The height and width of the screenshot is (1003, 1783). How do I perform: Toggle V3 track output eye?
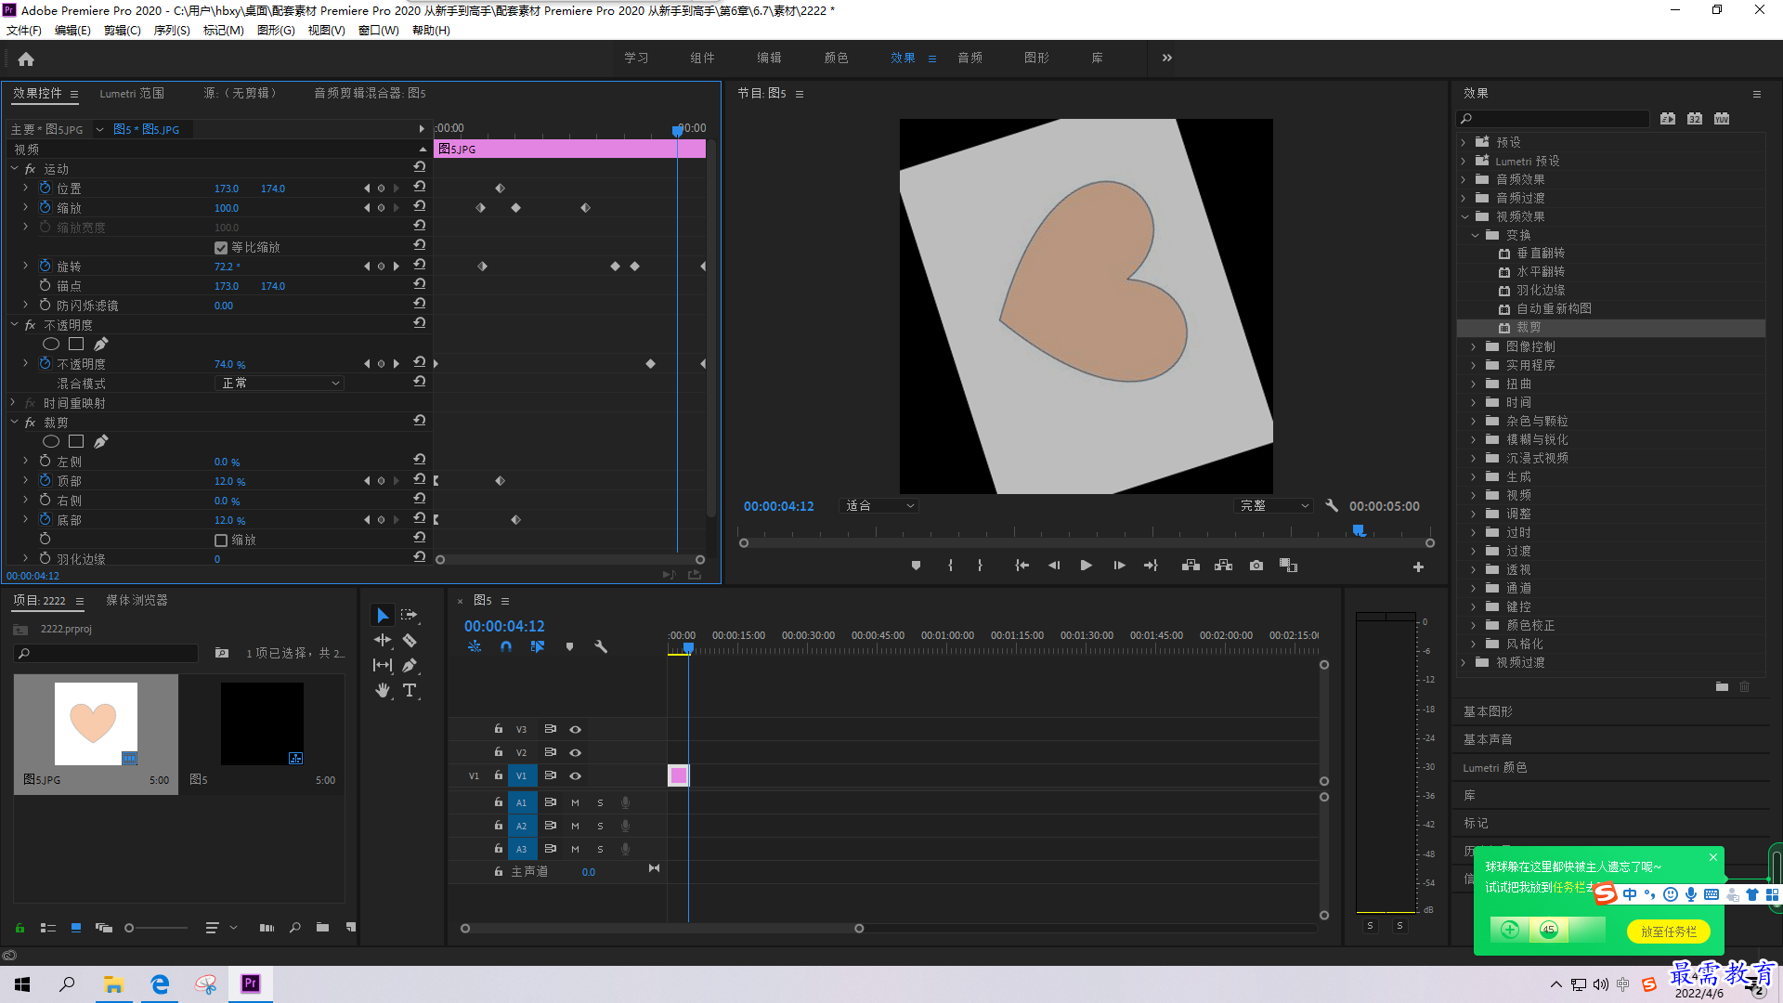click(575, 730)
